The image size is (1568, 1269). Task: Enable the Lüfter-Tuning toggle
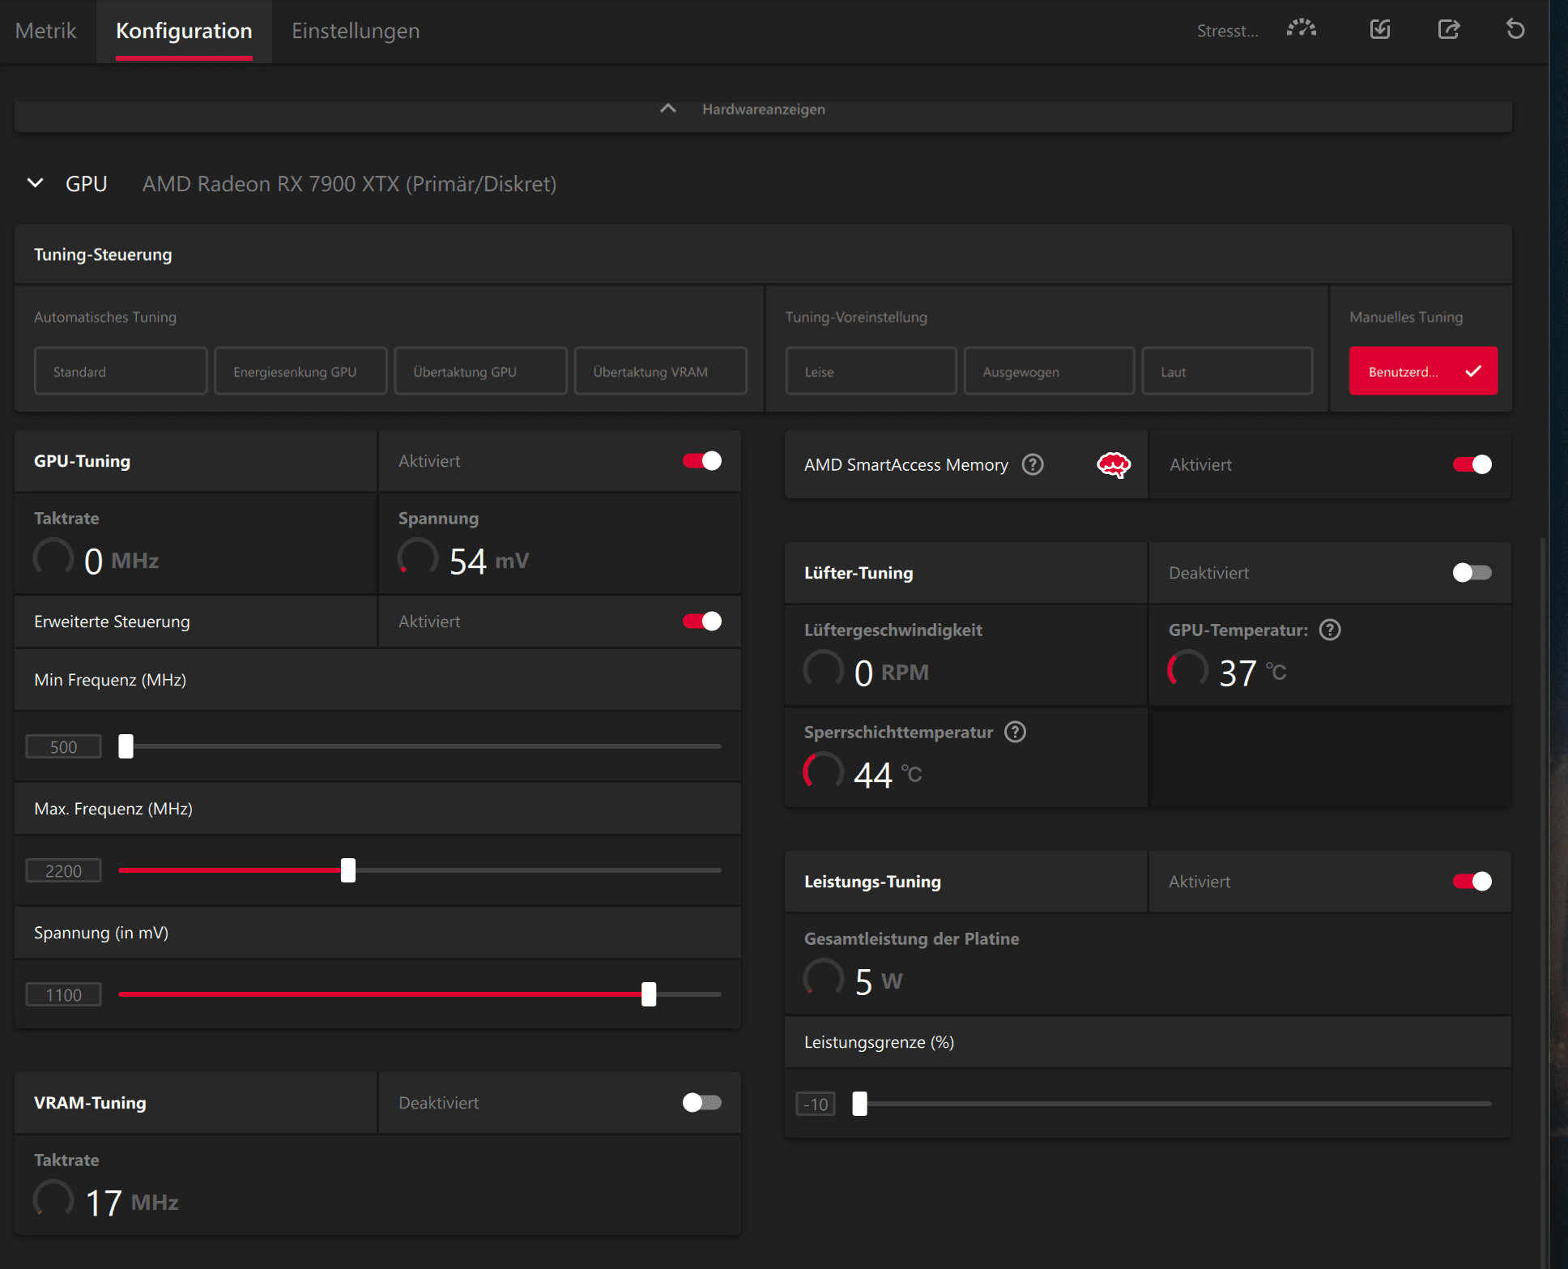point(1472,573)
